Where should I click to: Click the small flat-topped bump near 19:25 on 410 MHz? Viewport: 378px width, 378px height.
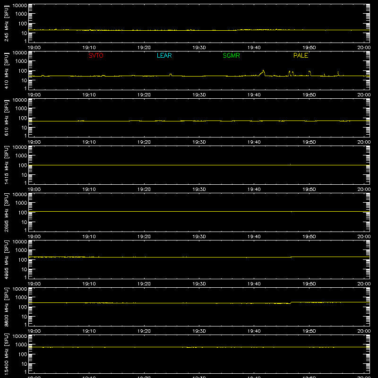click(x=171, y=75)
